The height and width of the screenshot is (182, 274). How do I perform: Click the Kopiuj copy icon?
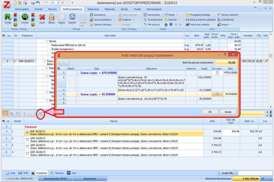[62, 17]
